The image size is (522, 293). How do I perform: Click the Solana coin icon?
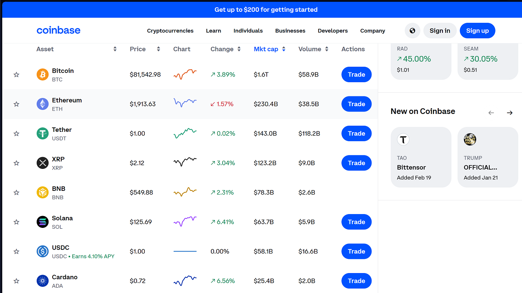pyautogui.click(x=42, y=222)
